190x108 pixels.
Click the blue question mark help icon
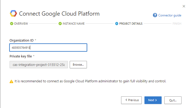point(155,15)
